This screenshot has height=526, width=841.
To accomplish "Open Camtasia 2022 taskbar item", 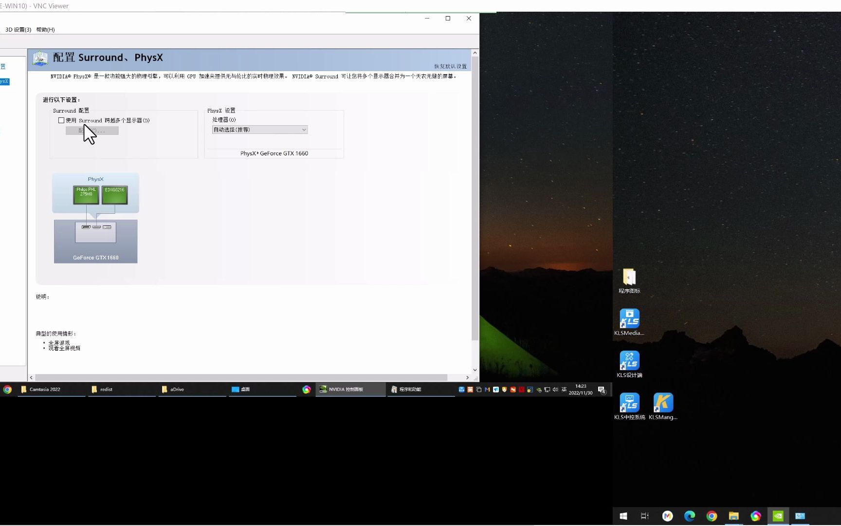I will click(52, 390).
